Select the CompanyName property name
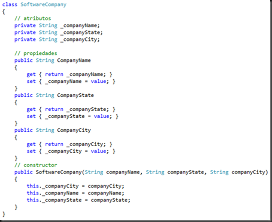 tap(74, 60)
